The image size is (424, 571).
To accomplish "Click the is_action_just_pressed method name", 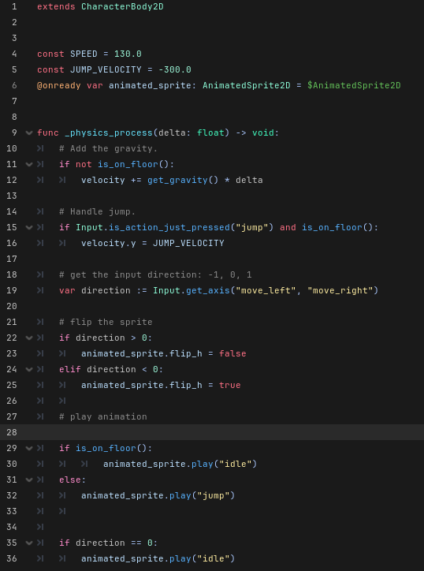I will [169, 228].
